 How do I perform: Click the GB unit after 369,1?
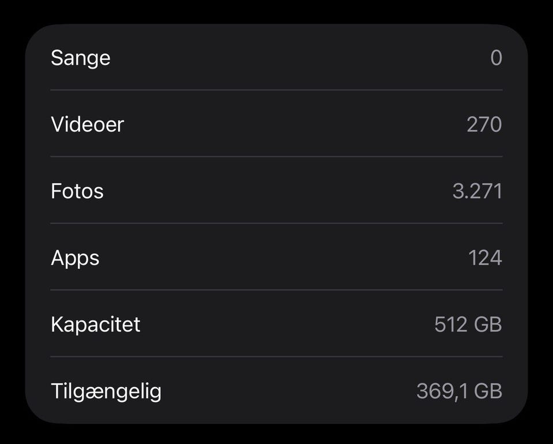tap(487, 391)
